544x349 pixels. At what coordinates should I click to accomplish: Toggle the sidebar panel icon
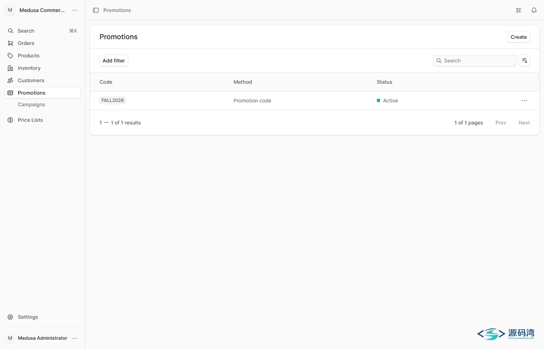96,10
